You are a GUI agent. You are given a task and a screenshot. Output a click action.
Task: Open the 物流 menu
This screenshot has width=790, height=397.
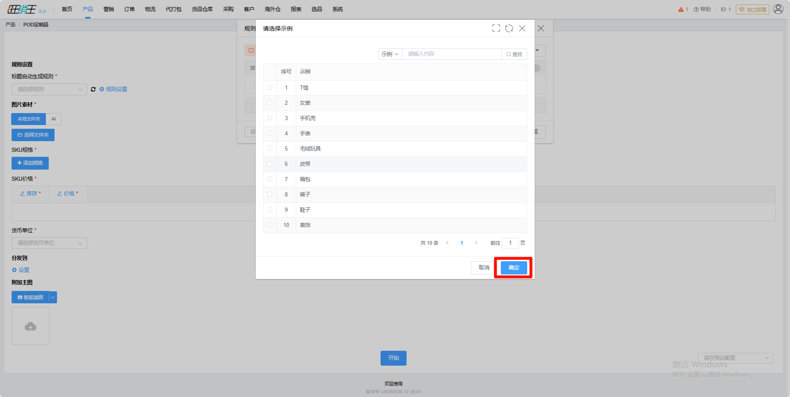(x=150, y=9)
